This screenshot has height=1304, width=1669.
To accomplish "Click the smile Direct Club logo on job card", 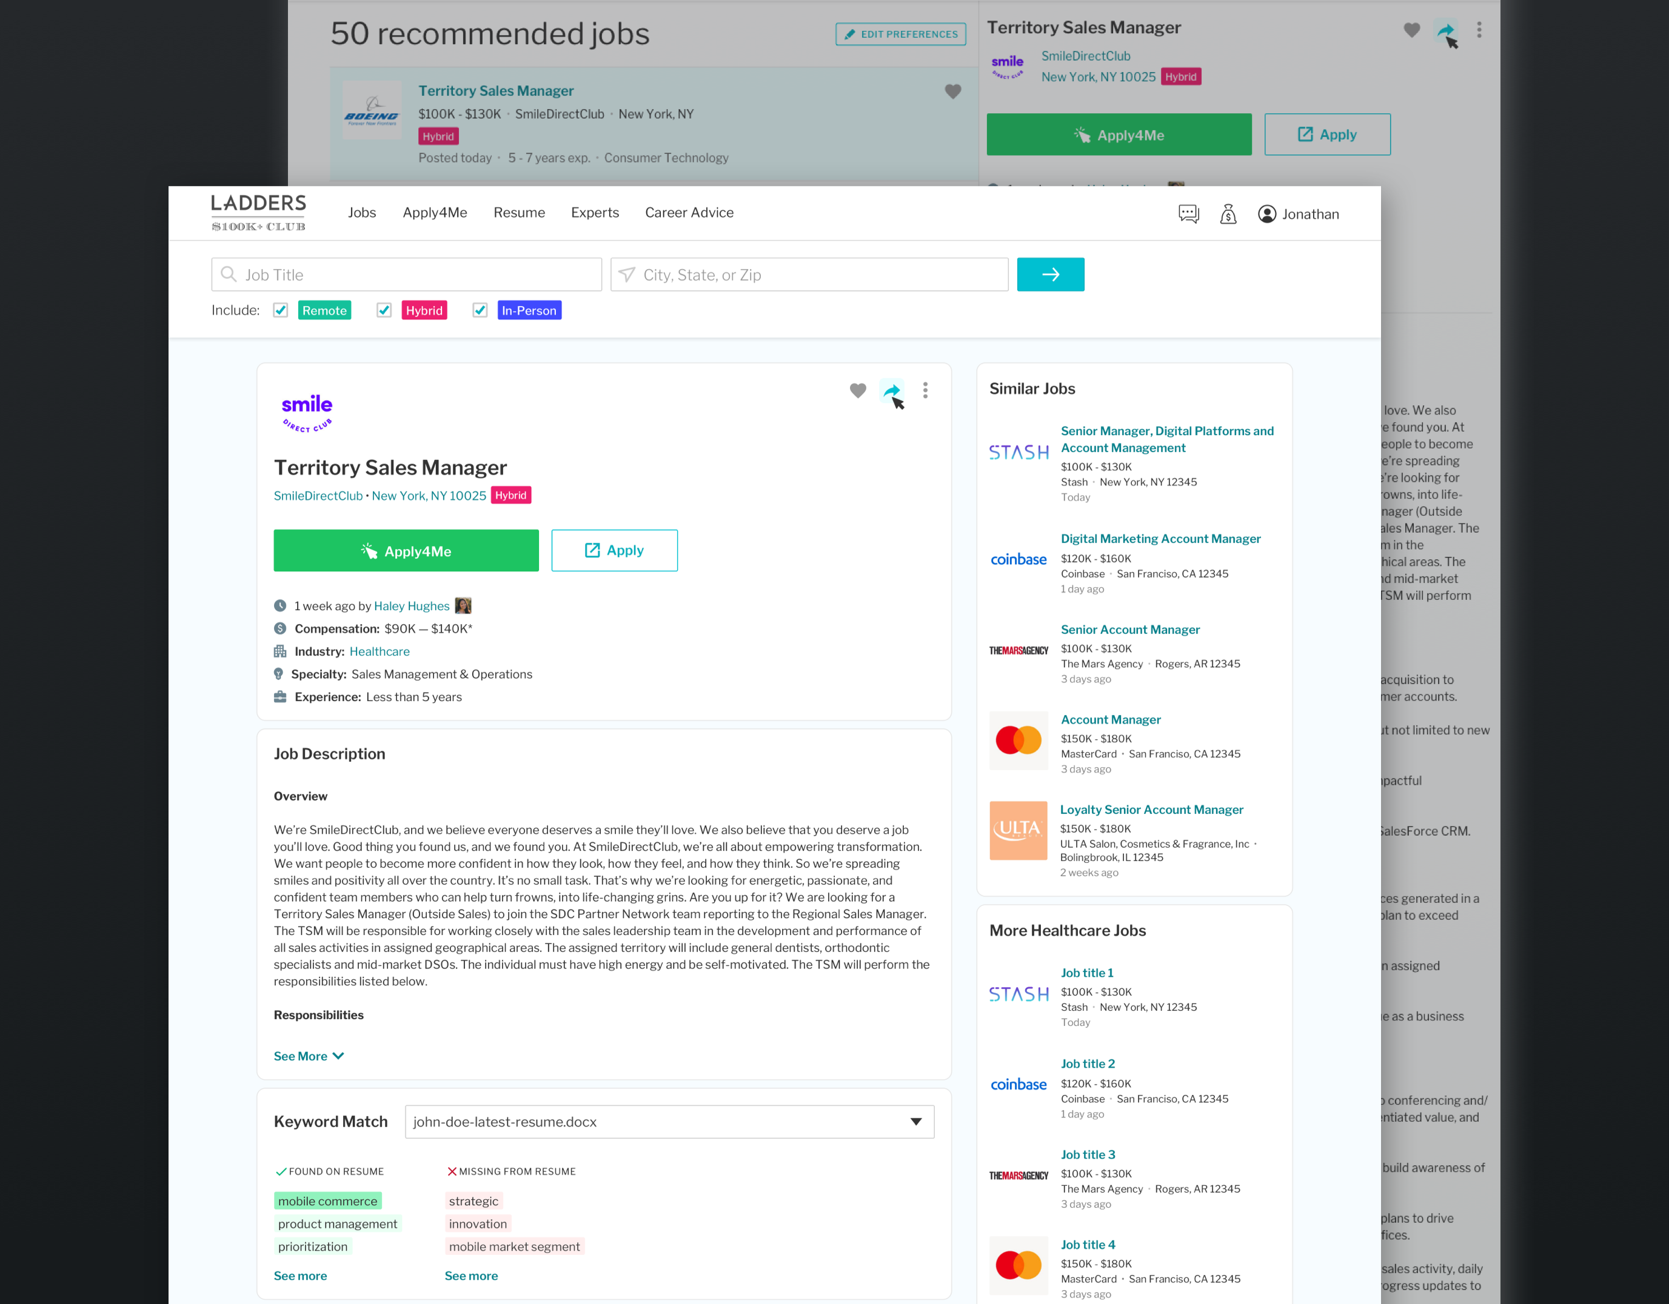I will pyautogui.click(x=306, y=413).
